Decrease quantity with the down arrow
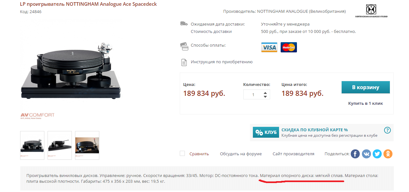The width and height of the screenshot is (409, 192). 265,97
